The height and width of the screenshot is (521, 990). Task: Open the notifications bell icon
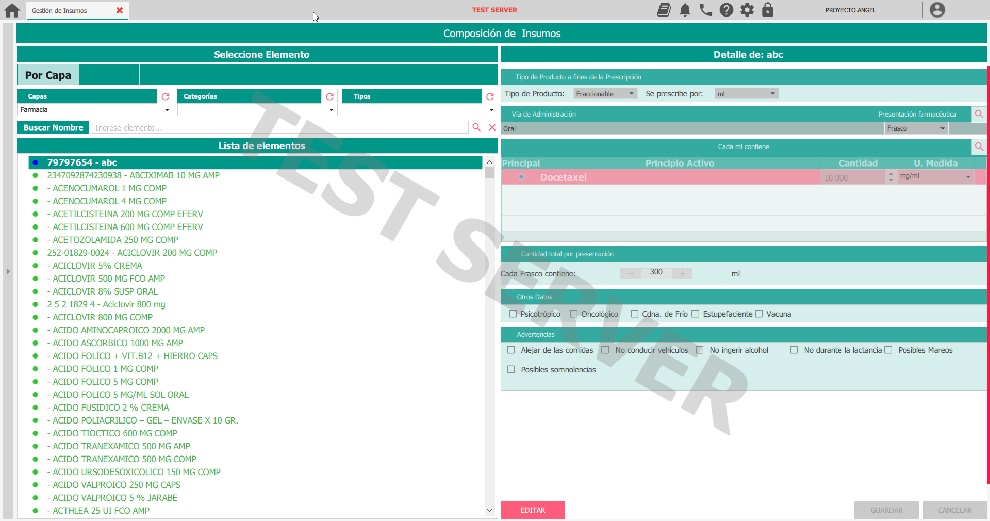click(x=685, y=10)
